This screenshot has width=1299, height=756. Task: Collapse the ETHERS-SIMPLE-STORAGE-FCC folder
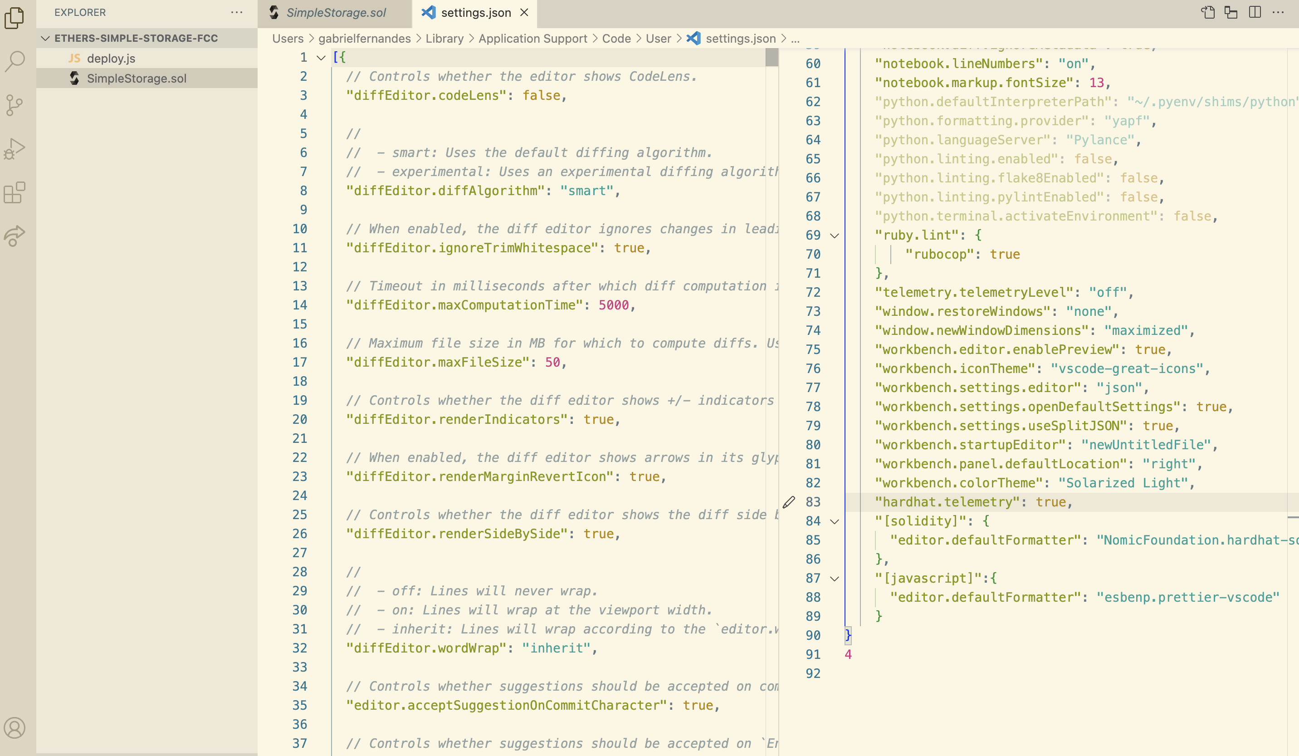click(x=46, y=38)
